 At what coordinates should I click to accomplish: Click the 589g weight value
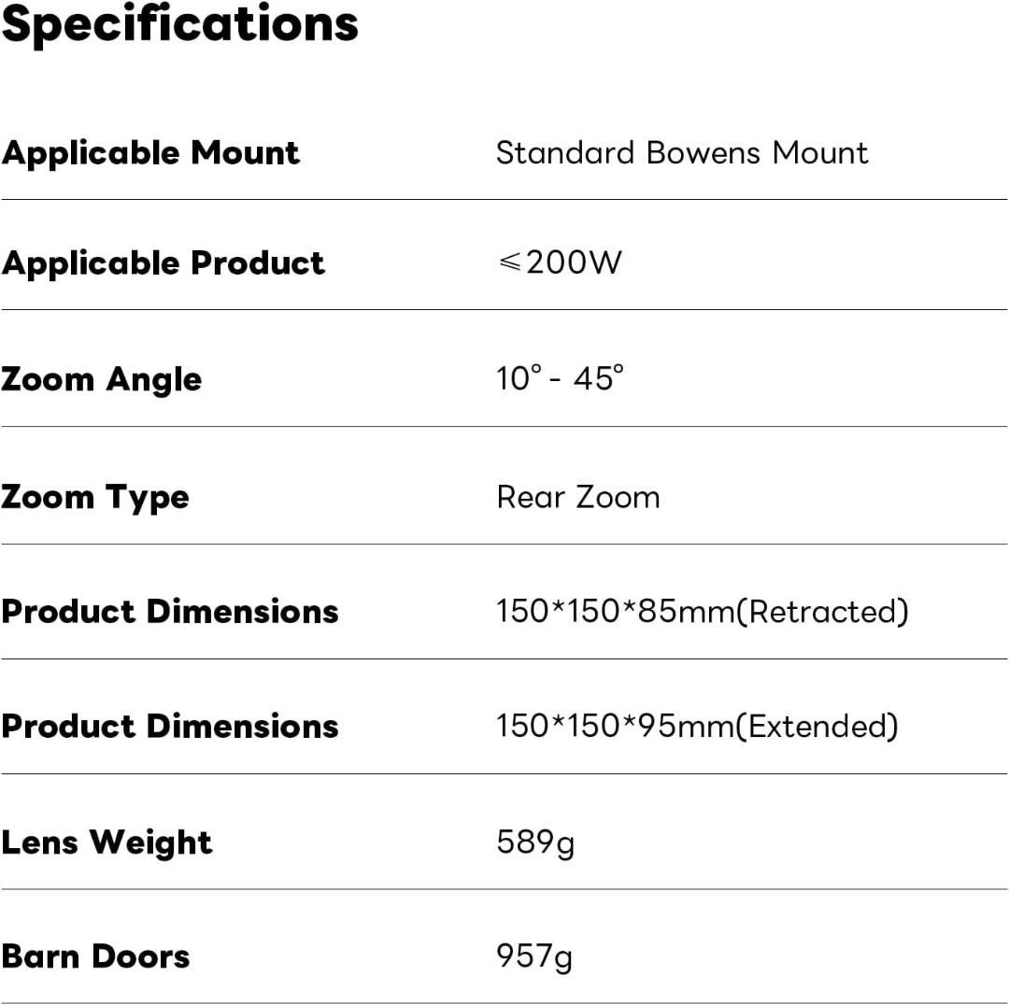(x=535, y=842)
